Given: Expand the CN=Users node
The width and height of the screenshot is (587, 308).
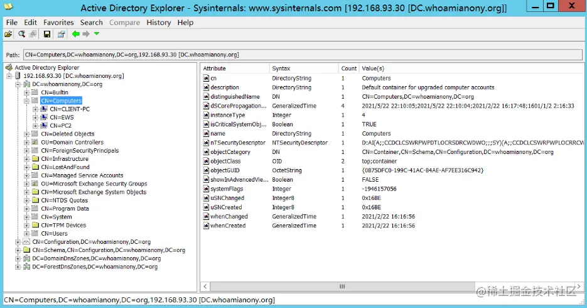Looking at the screenshot, I should click(26, 233).
